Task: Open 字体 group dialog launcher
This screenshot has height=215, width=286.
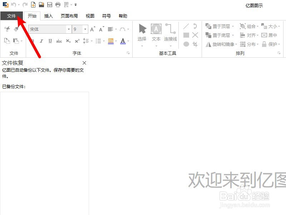Action: (128, 53)
